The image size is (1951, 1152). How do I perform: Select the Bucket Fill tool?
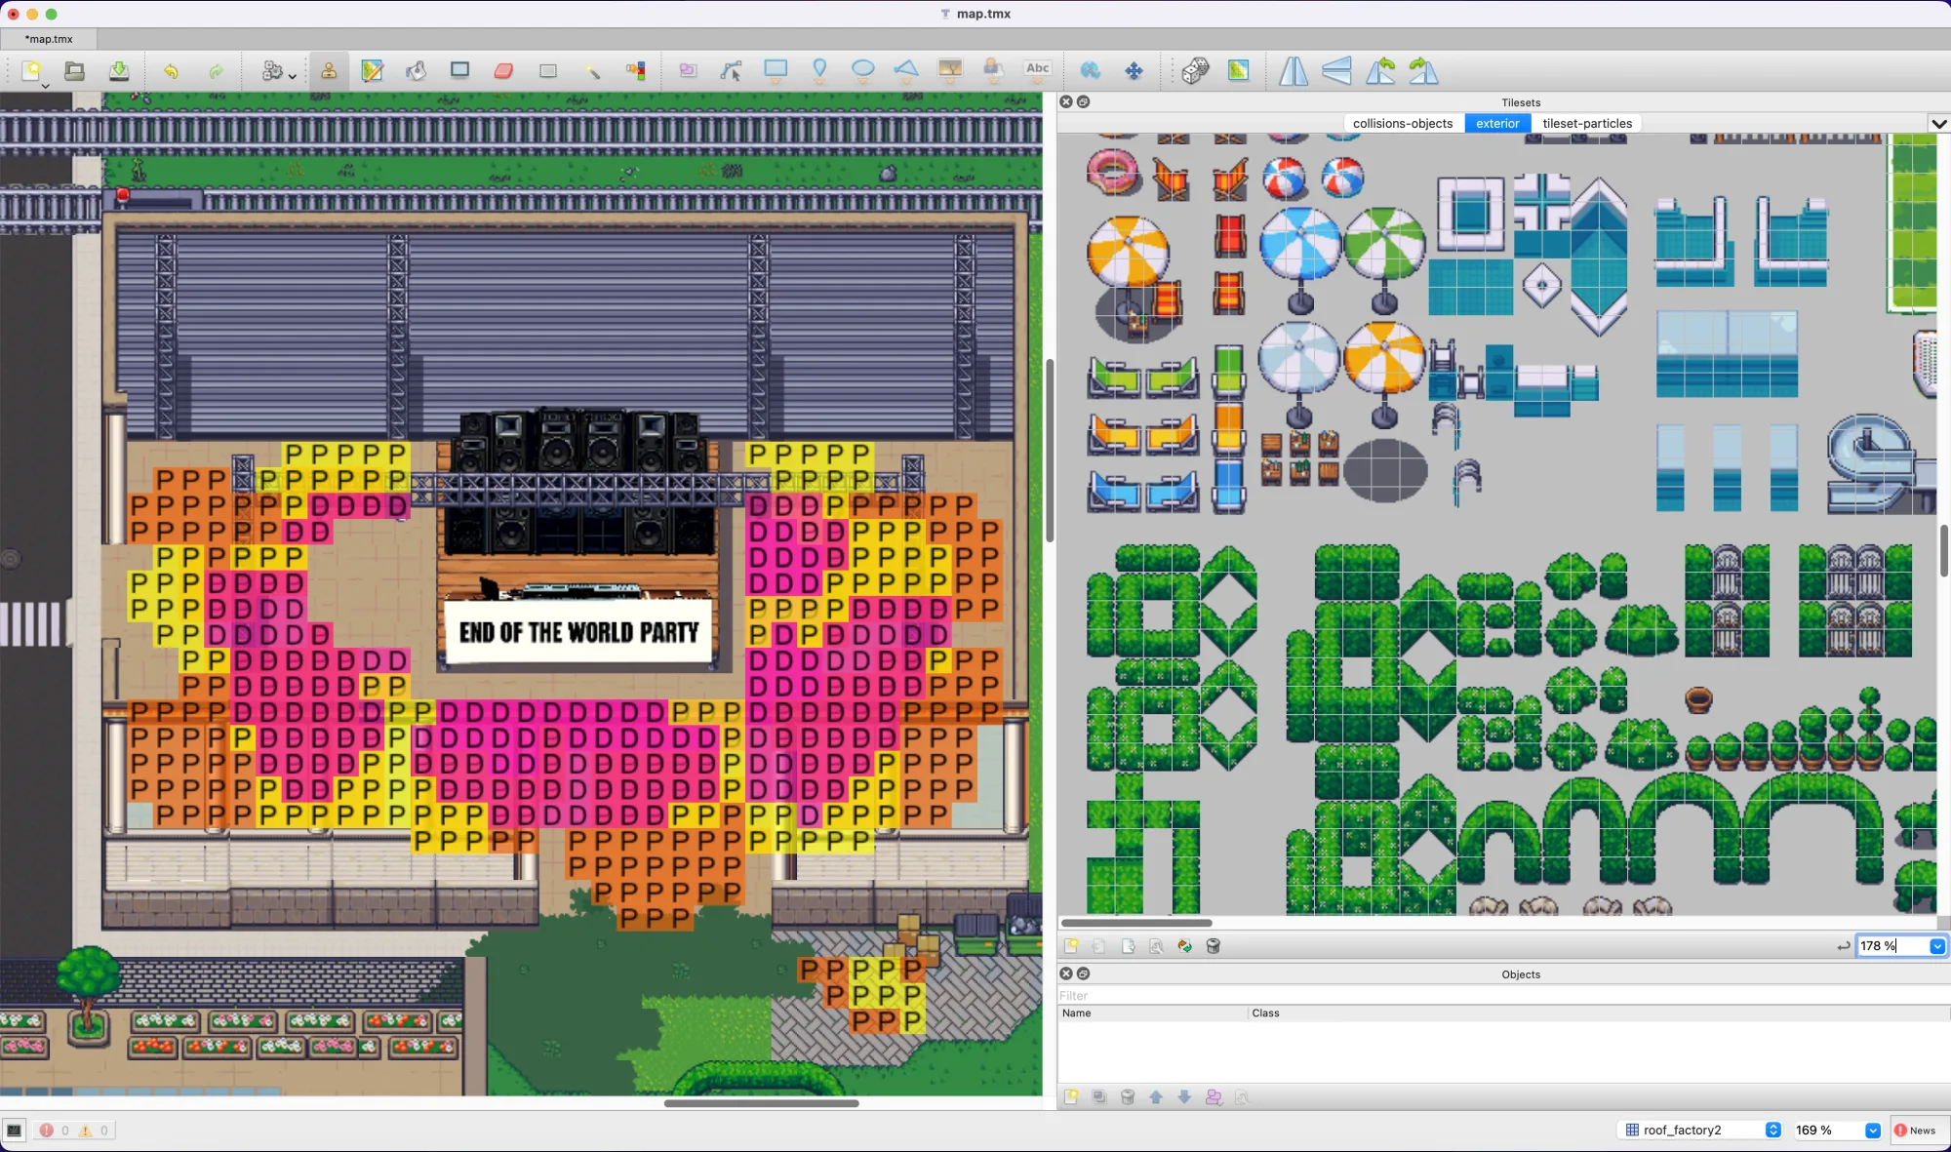(x=417, y=70)
